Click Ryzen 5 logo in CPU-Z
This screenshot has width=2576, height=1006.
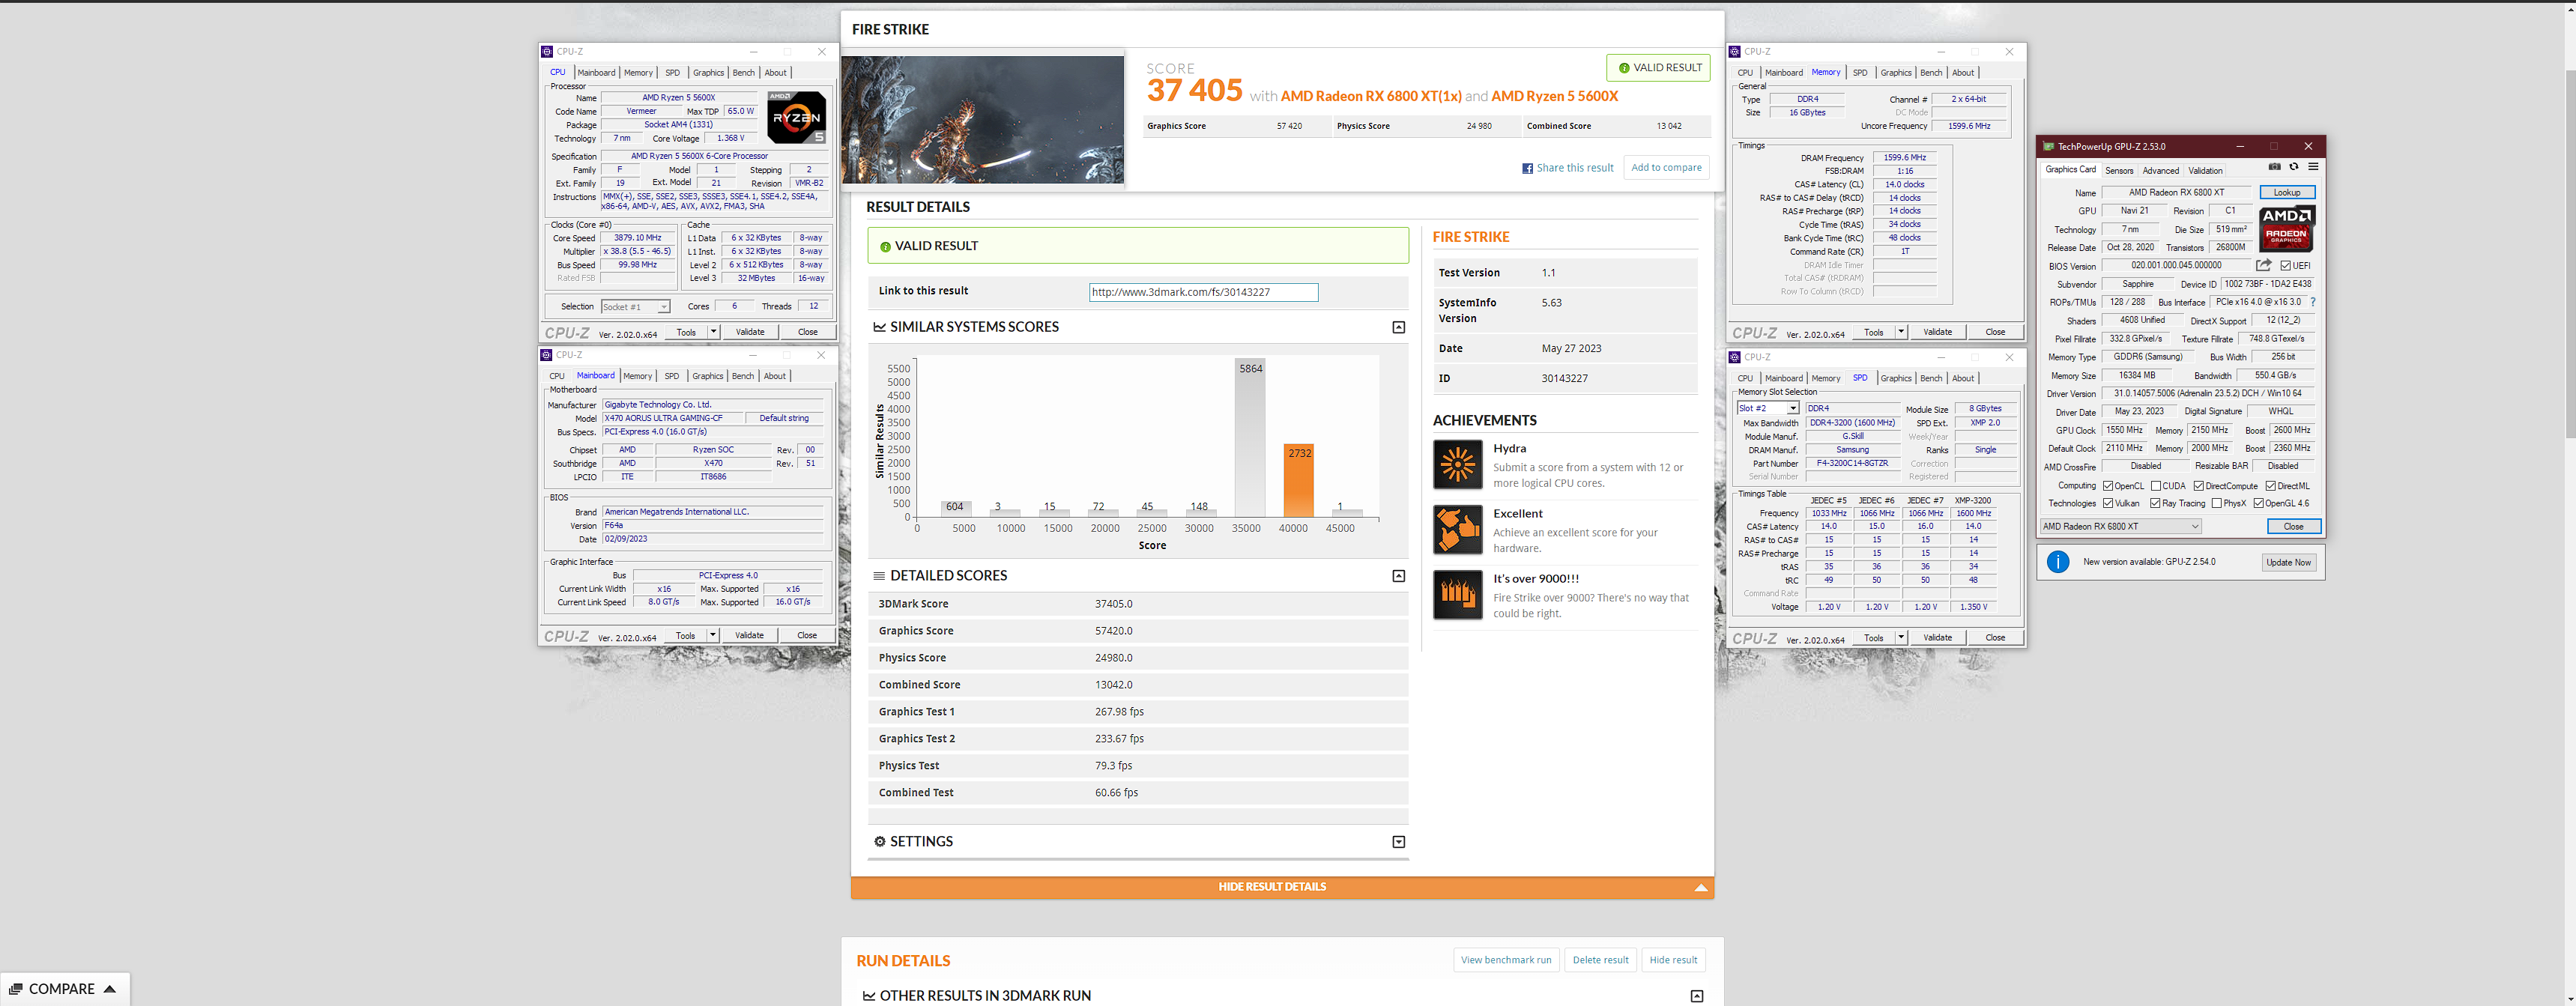[796, 117]
